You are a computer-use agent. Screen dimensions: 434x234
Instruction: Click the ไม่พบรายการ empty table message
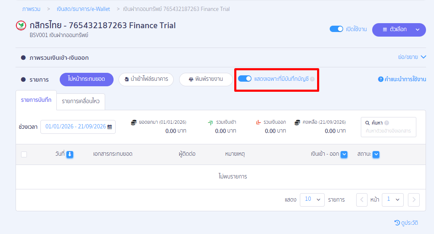[233, 176]
